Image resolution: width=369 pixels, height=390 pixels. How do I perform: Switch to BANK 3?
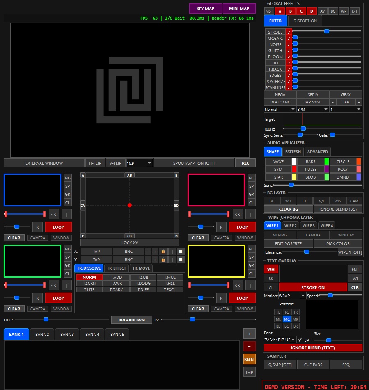pos(67,334)
